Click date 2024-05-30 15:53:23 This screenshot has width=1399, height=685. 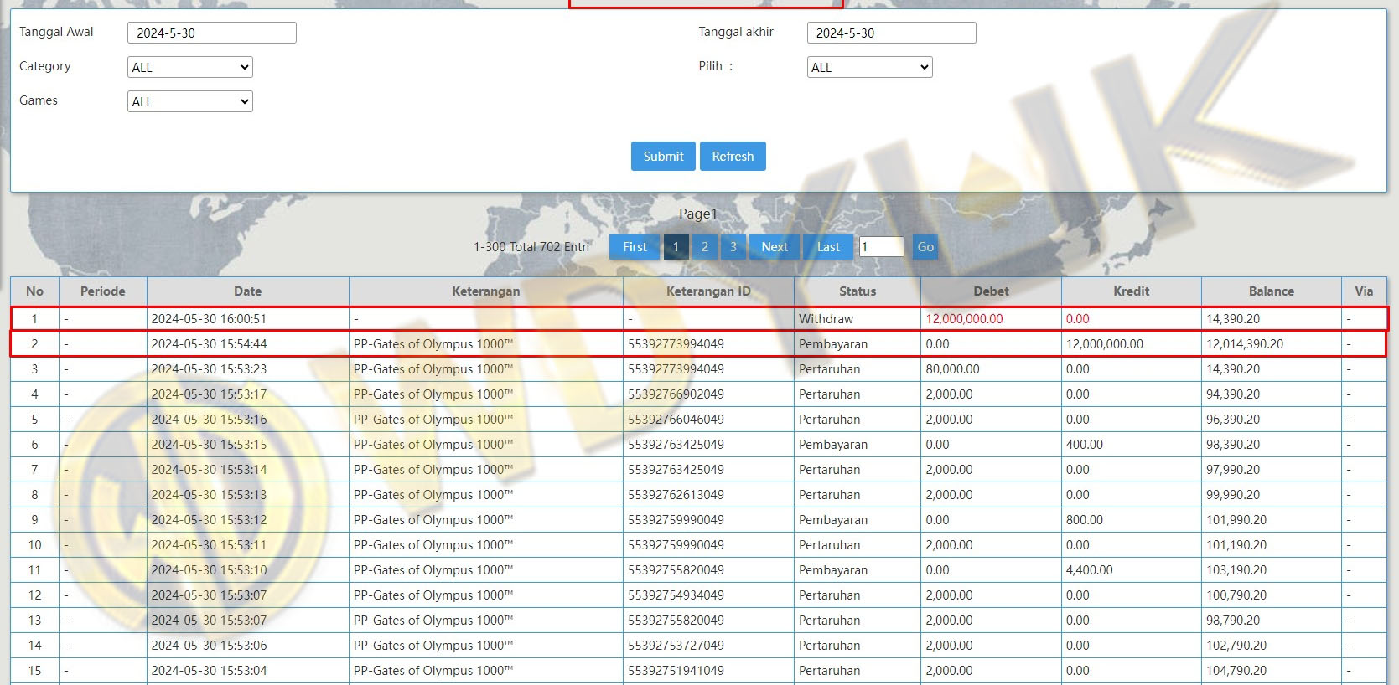click(209, 369)
